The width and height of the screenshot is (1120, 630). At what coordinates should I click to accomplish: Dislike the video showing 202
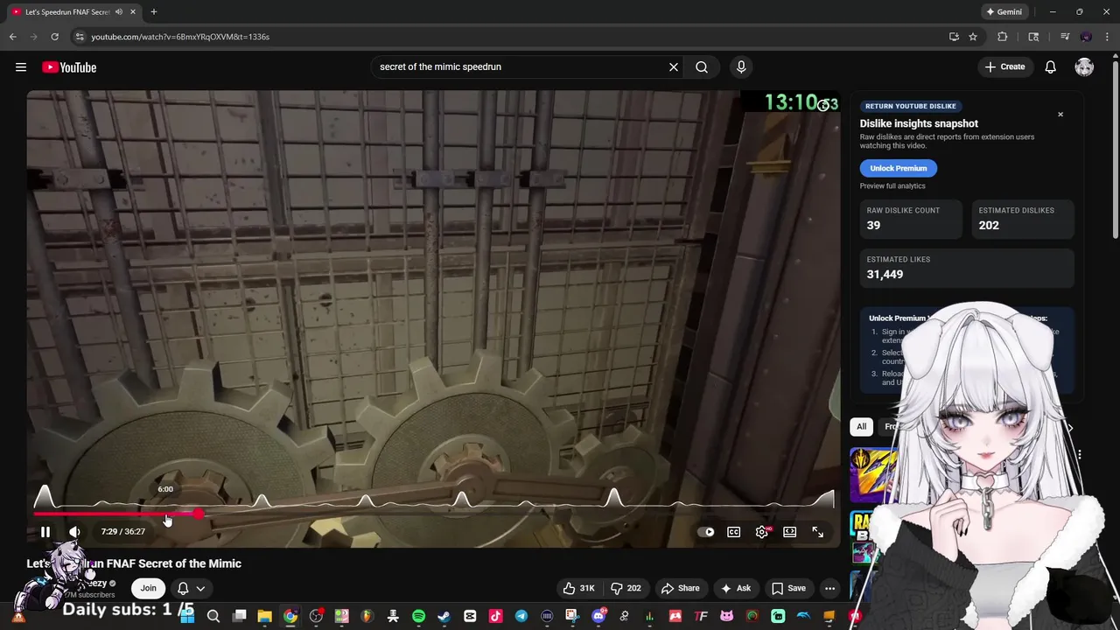626,588
